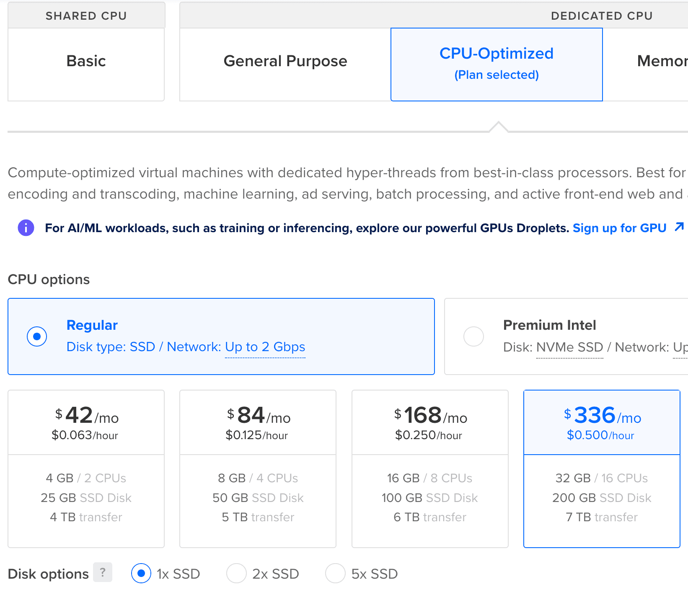Click the Disk options help question mark
Image resolution: width=688 pixels, height=595 pixels.
[103, 572]
